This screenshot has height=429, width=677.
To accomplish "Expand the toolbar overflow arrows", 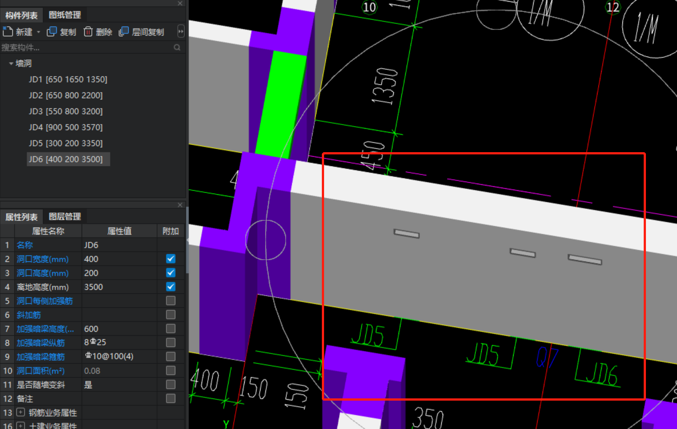I will point(181,31).
